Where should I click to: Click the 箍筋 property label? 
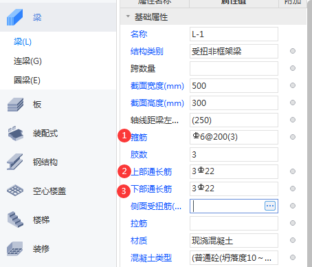139,138
